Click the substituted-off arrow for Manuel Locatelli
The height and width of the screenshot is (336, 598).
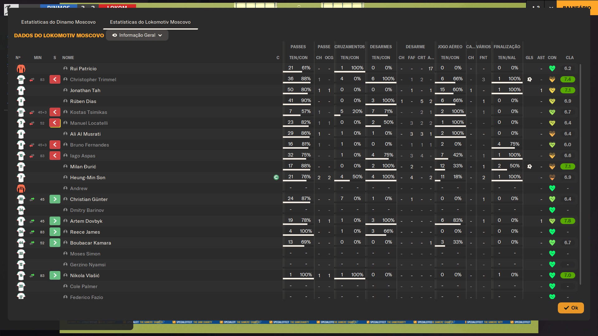[x=55, y=123]
